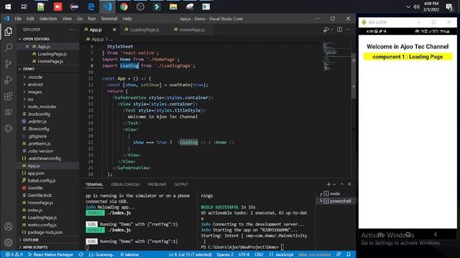
Task: Open Explorer panel ellipsis menu
Action: click(x=71, y=29)
